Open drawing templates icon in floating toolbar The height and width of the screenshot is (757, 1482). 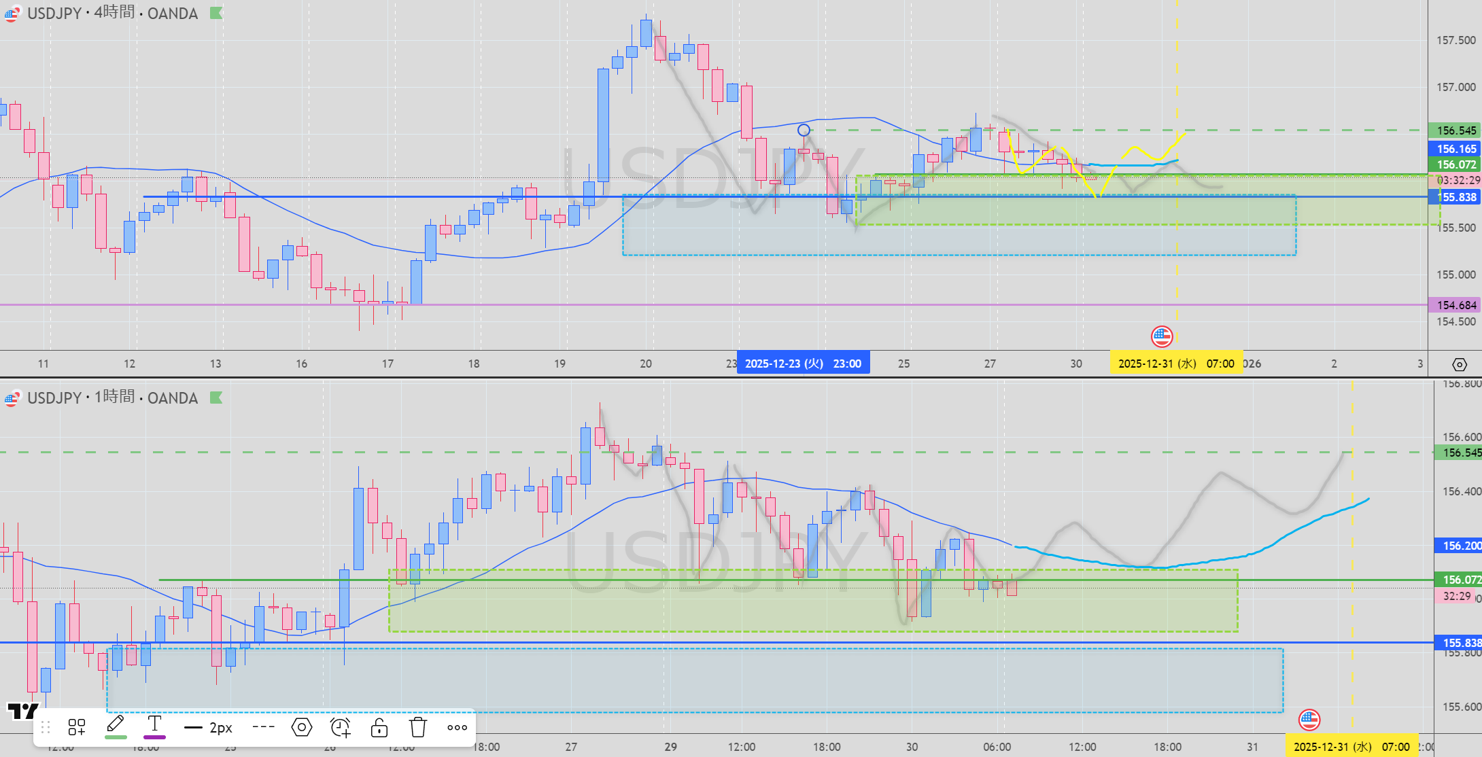77,727
